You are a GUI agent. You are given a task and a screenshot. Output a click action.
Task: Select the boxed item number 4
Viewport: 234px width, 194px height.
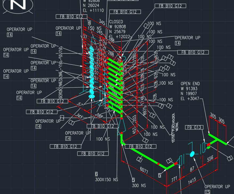(89, 23)
